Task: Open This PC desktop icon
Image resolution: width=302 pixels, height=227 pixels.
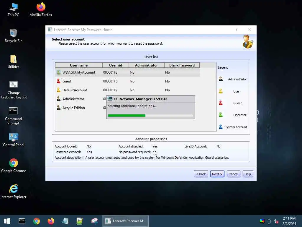Action: 13,10
